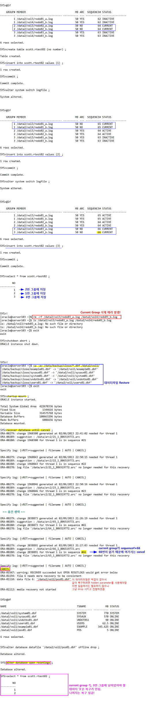Click the 'cp -av /data/backup/close/*.dbf /data2/vol1/' command
167x710 pixels.
point(66,366)
